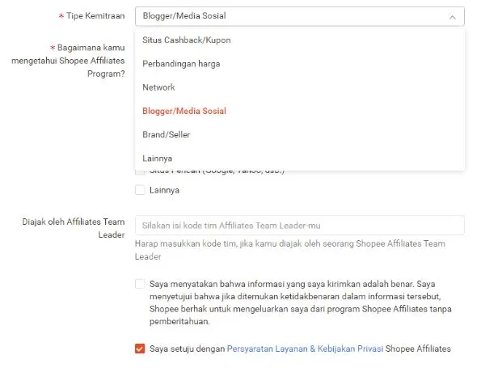Choose Brand/Seller partnership type
This screenshot has height=372, width=502.
(299, 134)
